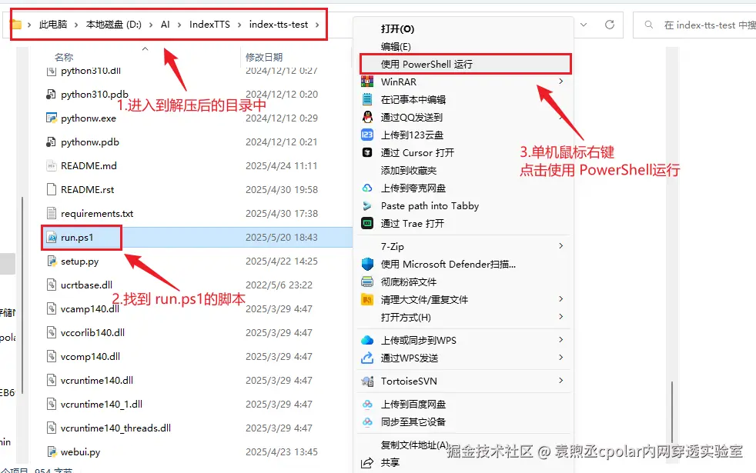Expand the 清理大文件/重复文件 submenu arrow

pyautogui.click(x=560, y=299)
